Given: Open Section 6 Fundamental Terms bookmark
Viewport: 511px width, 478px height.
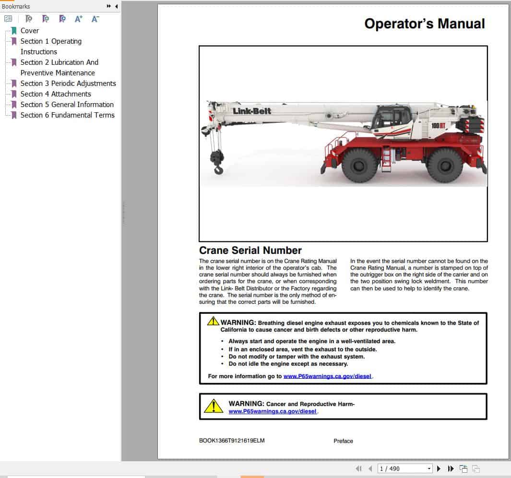Looking at the screenshot, I should tap(68, 115).
